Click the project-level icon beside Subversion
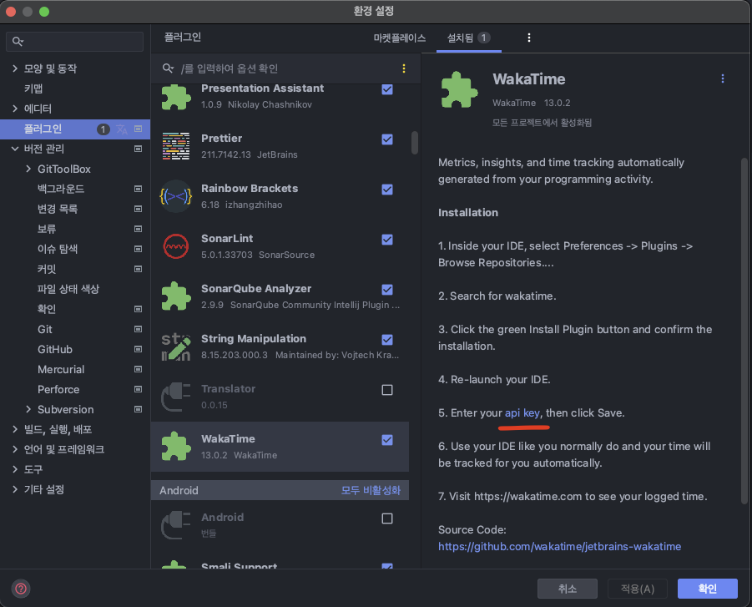Screen dimensions: 752x607 tap(138, 409)
